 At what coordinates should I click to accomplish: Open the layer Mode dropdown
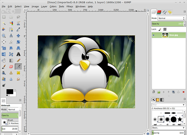tap(172, 18)
